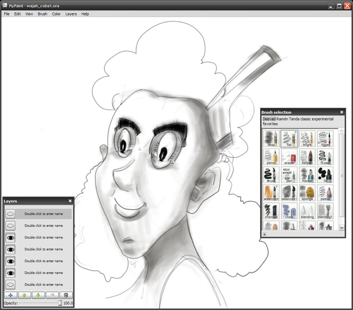
Task: Hide the third layer from the top
Action: coord(10,237)
